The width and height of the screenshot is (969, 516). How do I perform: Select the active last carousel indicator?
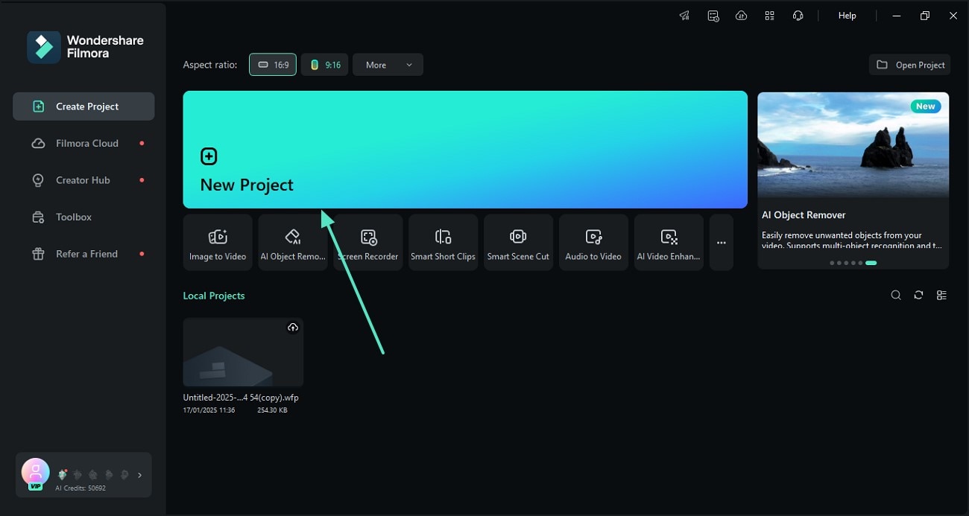871,263
